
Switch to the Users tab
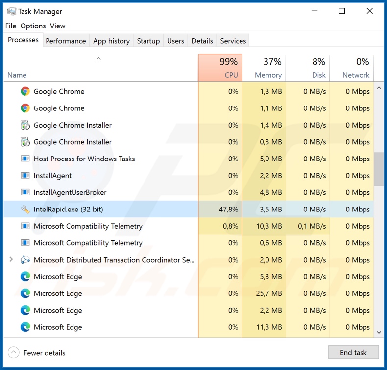tap(175, 41)
